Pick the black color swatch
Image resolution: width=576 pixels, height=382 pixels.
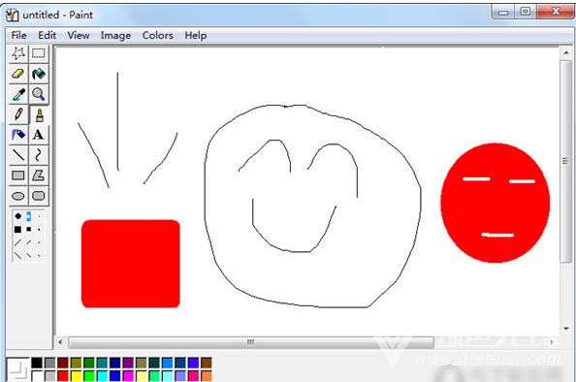pyautogui.click(x=37, y=363)
